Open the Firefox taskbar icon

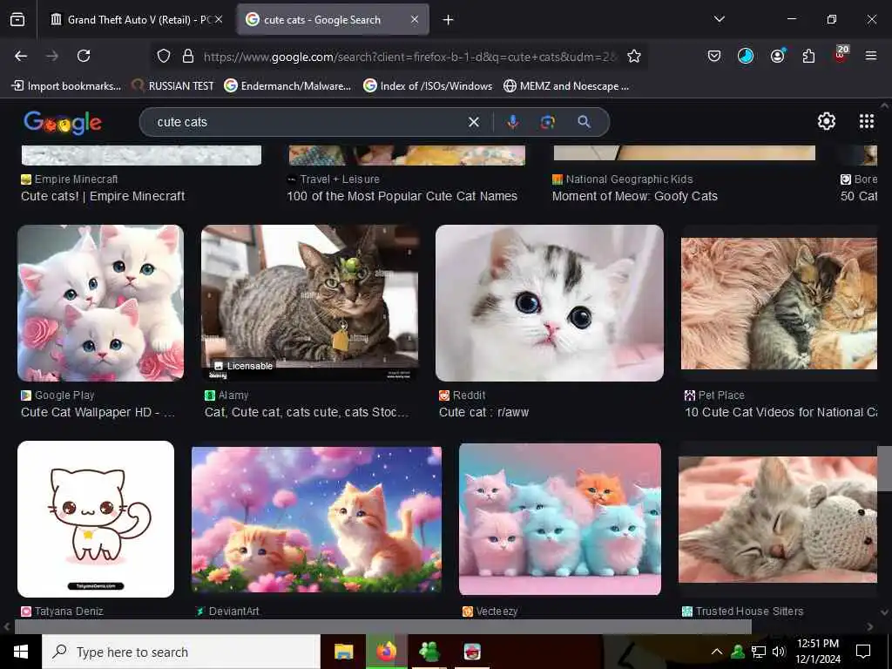click(x=386, y=652)
